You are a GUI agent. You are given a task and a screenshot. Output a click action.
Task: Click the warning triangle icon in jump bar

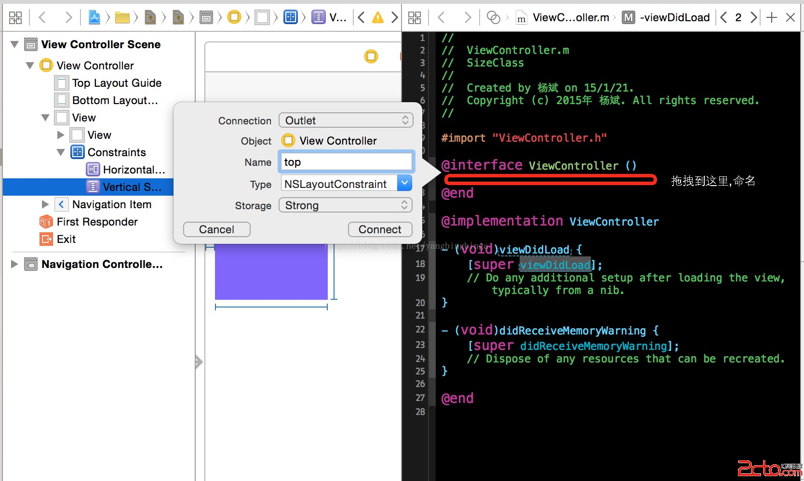pos(378,18)
